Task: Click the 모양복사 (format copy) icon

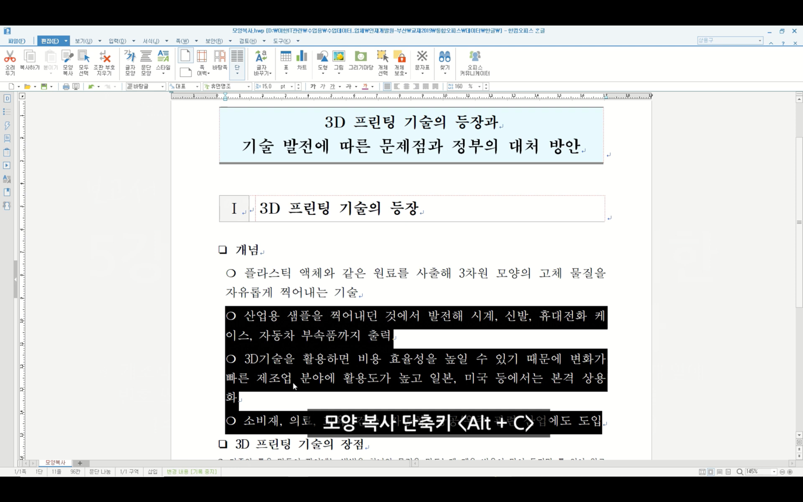Action: point(68,62)
